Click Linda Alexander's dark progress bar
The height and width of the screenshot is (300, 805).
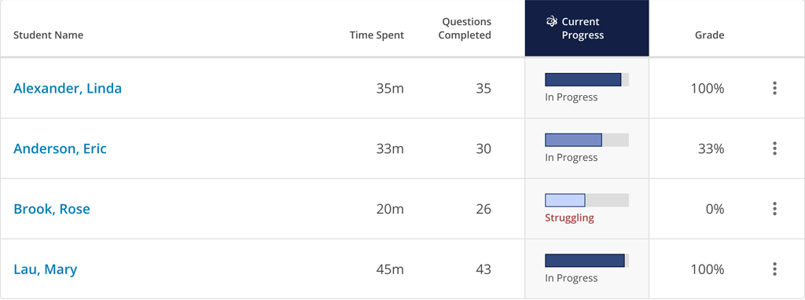click(586, 79)
